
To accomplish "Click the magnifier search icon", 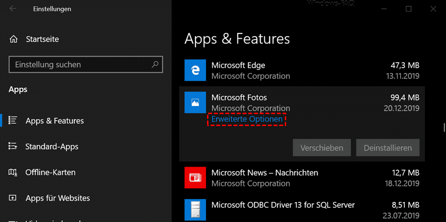I will click(155, 64).
